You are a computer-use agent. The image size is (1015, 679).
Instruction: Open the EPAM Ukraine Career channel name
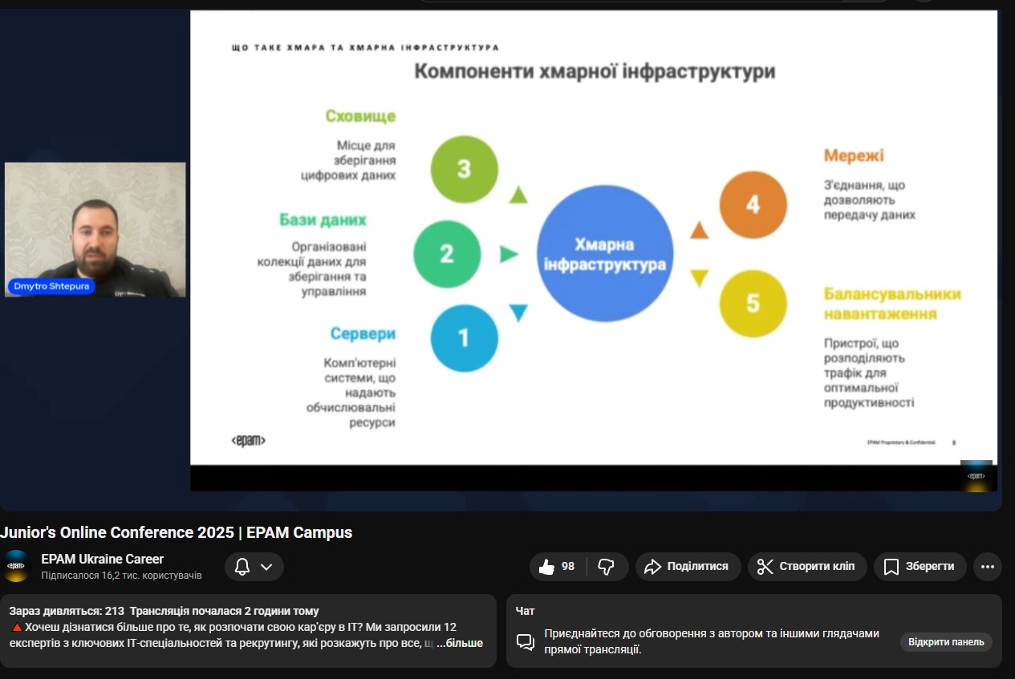[102, 559]
